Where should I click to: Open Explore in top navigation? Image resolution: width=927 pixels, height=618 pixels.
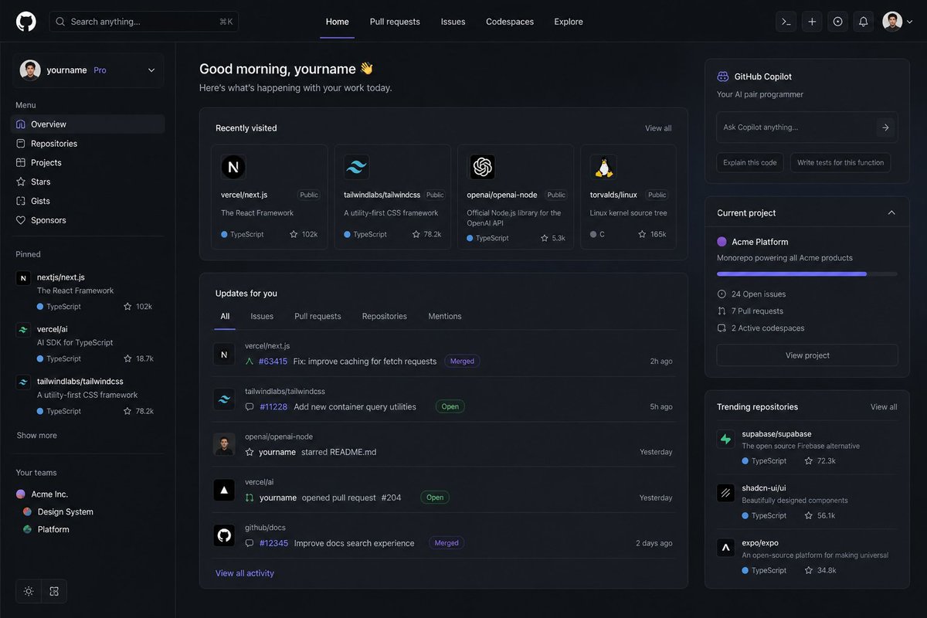tap(569, 22)
